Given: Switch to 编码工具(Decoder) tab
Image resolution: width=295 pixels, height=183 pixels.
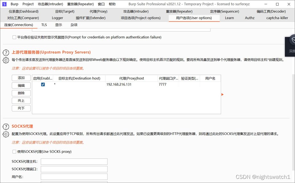Looking at the screenshot, I should (271, 12).
